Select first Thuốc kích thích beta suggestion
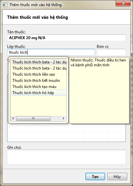The height and width of the screenshot is (186, 133). (39, 62)
